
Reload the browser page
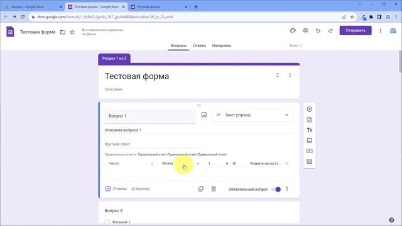23,17
